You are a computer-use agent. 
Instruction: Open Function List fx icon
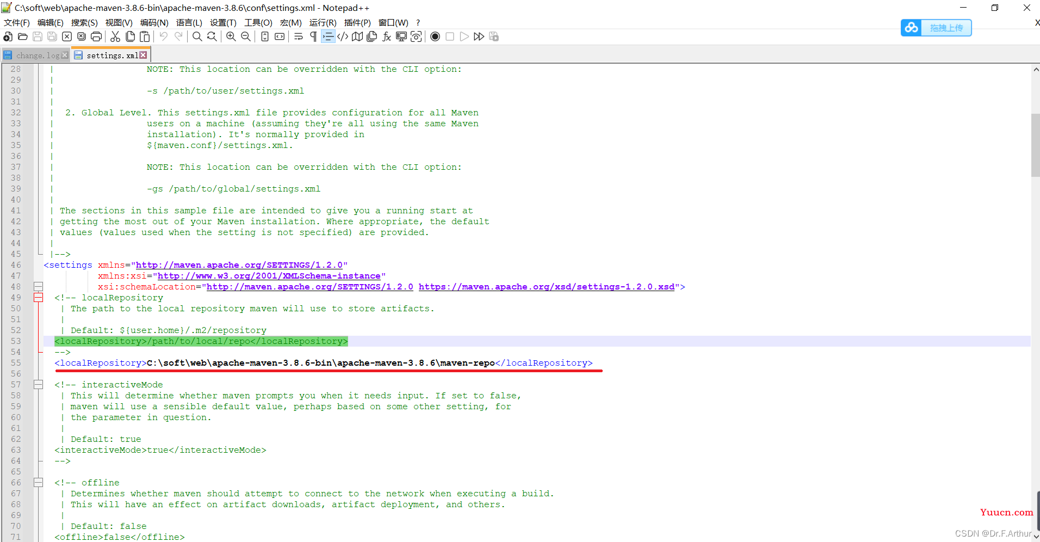point(387,36)
